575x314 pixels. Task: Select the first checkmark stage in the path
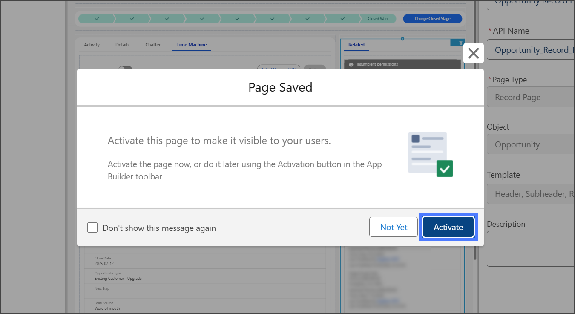[x=97, y=19]
